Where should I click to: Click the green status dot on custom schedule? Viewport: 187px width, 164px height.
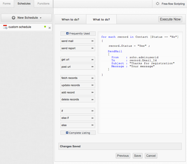coord(45,27)
